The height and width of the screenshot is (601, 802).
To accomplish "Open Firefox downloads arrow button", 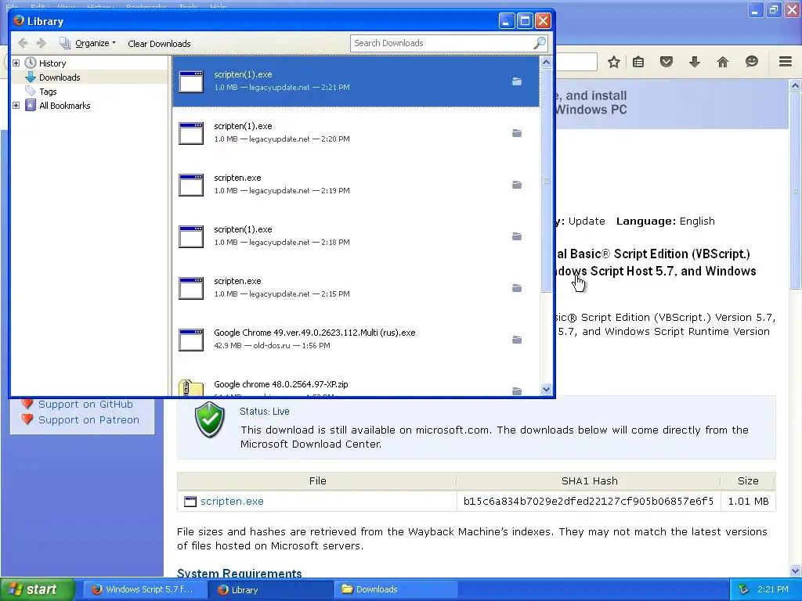I will click(695, 63).
